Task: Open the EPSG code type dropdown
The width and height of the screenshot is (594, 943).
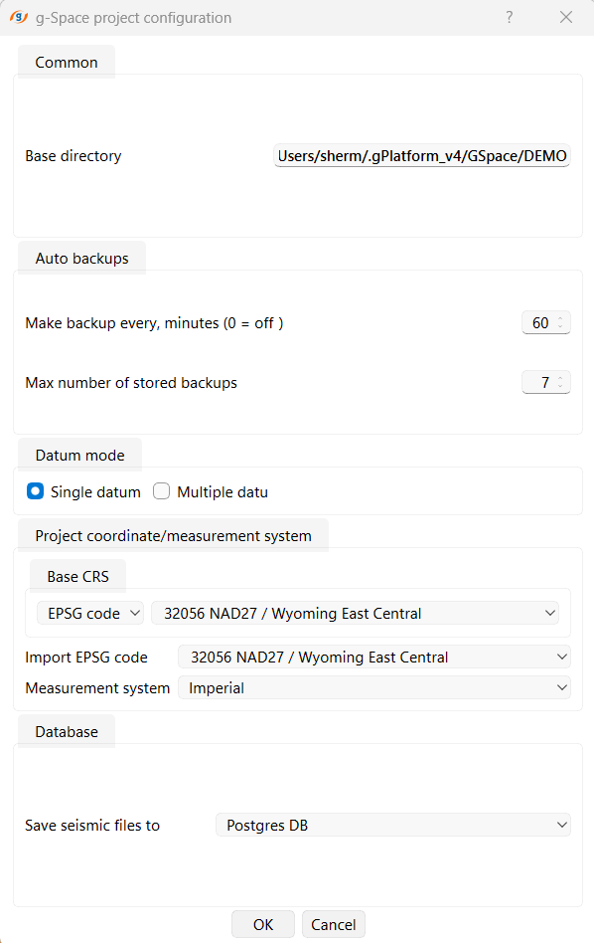Action: [x=90, y=613]
